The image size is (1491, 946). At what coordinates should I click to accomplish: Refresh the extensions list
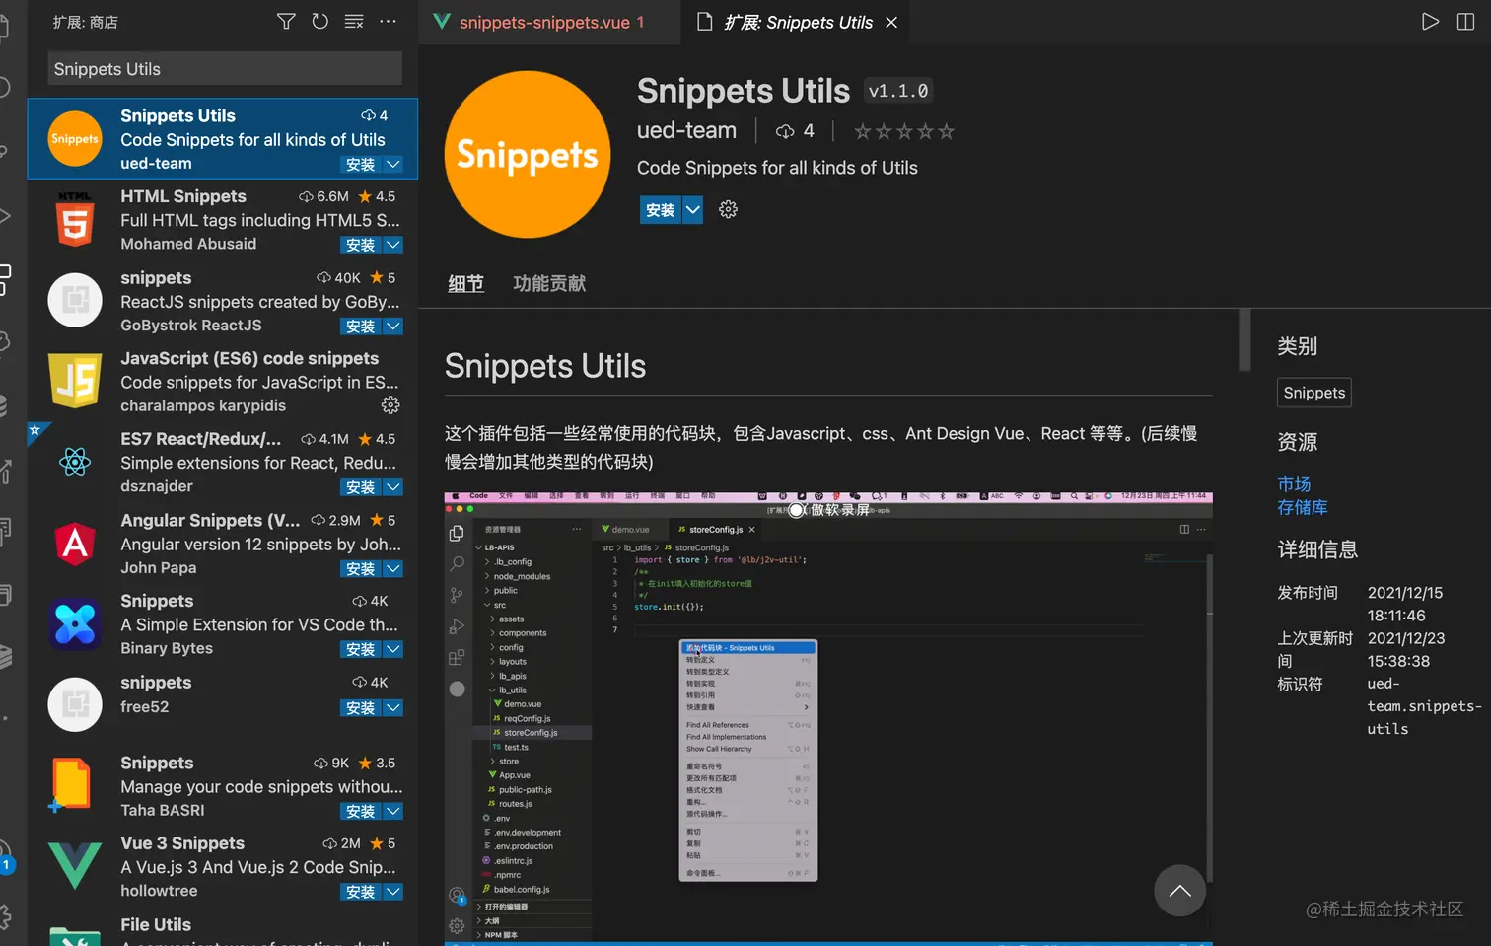[319, 22]
